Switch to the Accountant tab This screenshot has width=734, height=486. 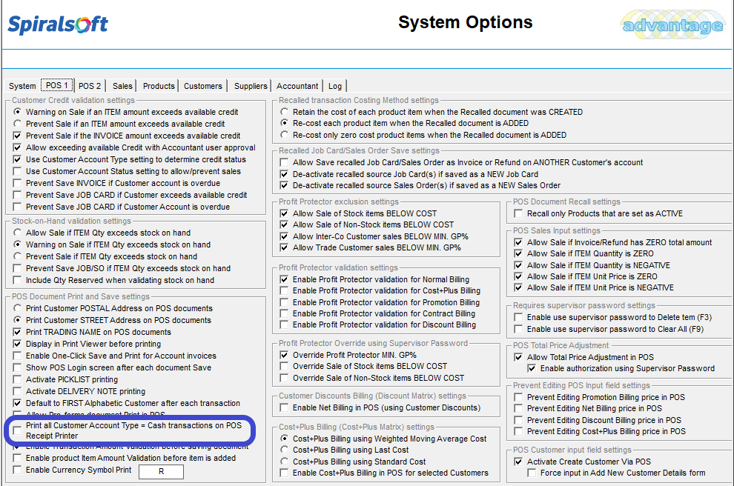click(297, 86)
